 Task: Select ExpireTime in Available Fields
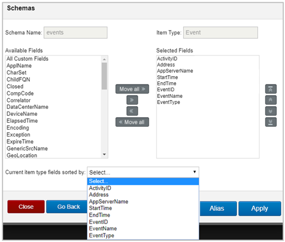[x=53, y=142]
